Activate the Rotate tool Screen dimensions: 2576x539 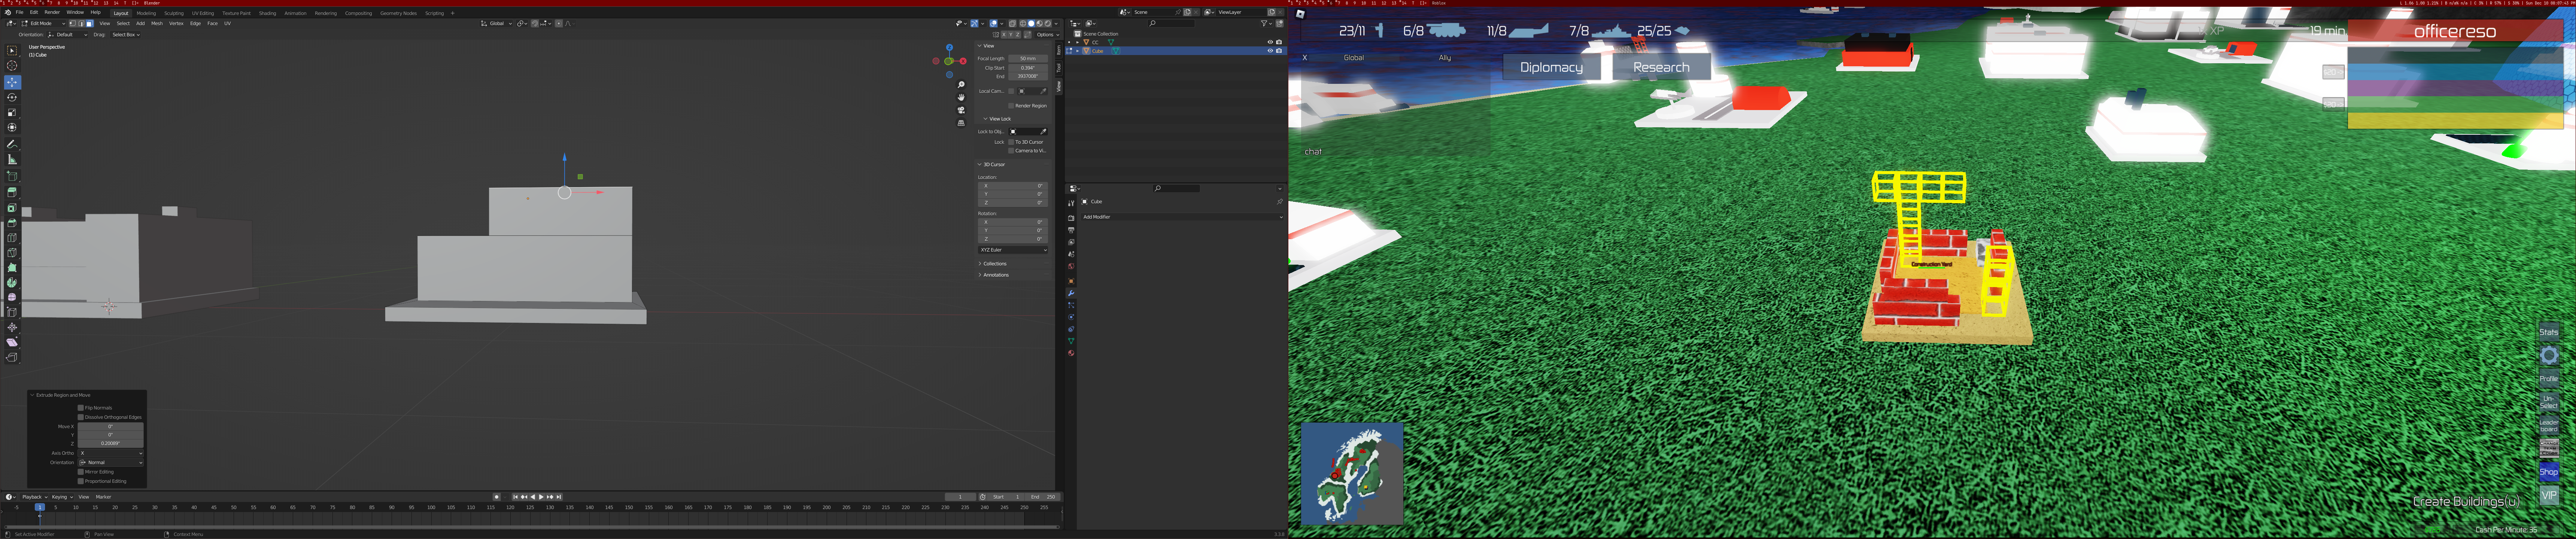pos(12,97)
